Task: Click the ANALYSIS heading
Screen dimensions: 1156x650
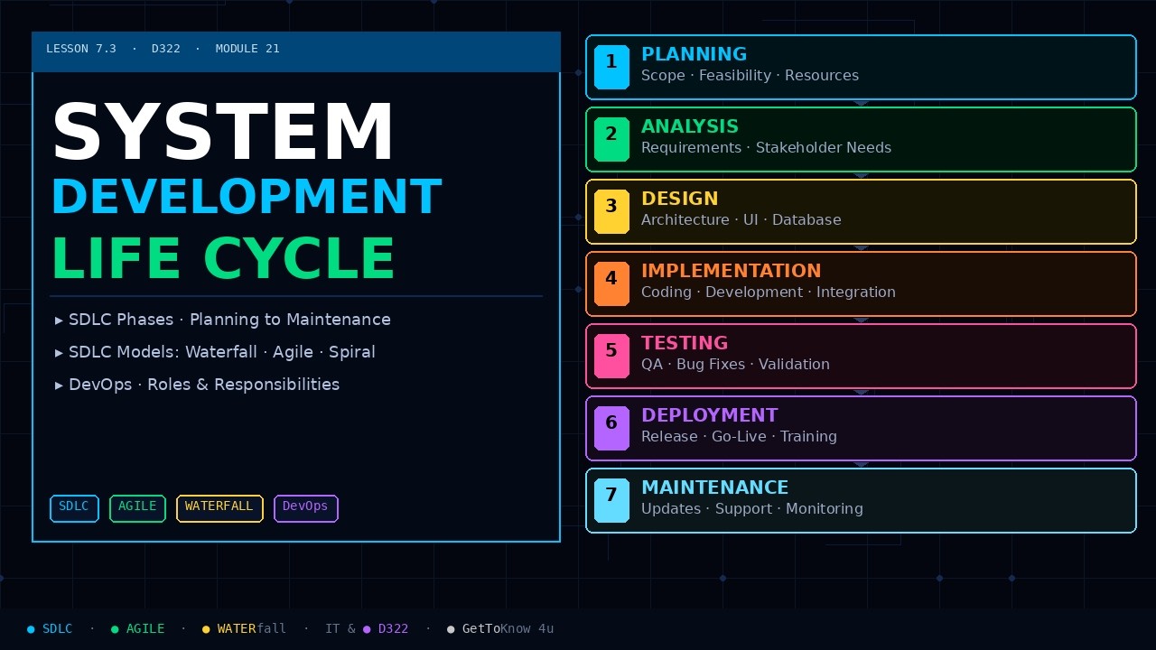Action: (690, 126)
